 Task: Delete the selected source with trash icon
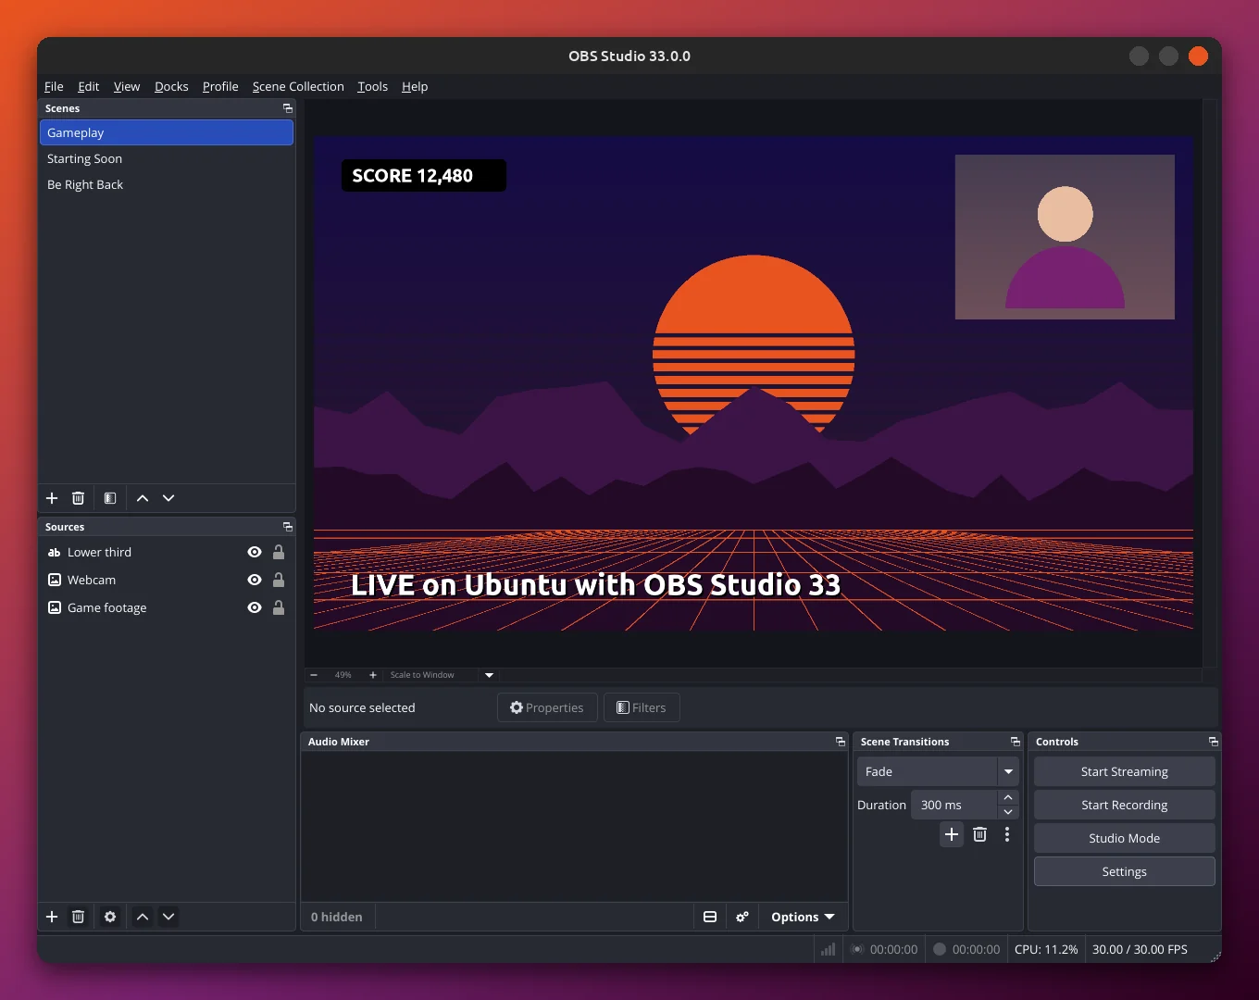pos(79,917)
